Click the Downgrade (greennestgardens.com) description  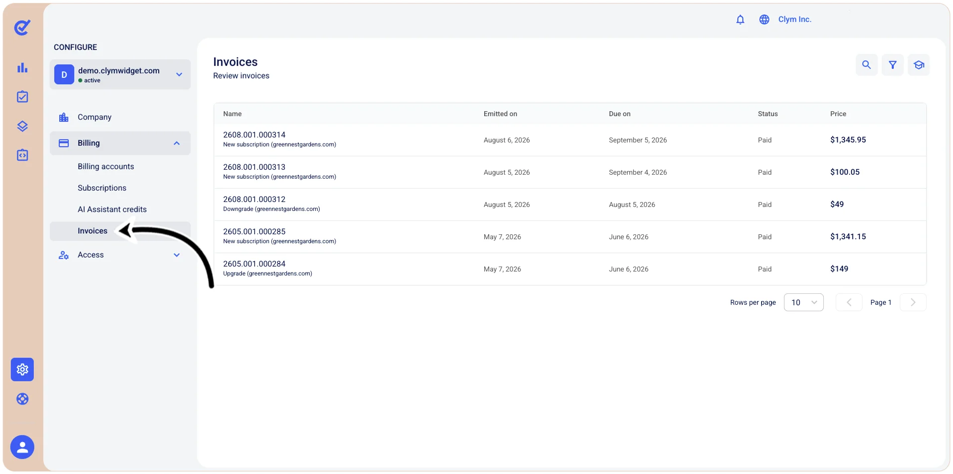coord(271,209)
